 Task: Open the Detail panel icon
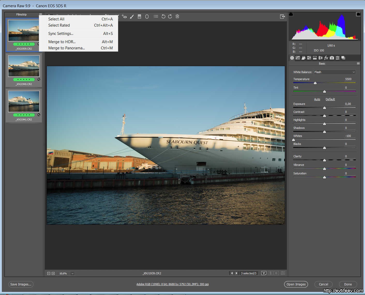point(303,58)
